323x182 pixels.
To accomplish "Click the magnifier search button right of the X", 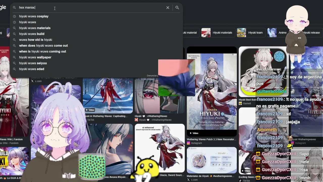I will (177, 8).
